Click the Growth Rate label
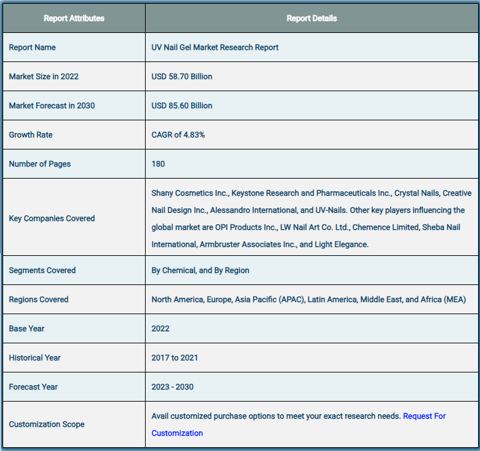The image size is (480, 451). [x=30, y=135]
